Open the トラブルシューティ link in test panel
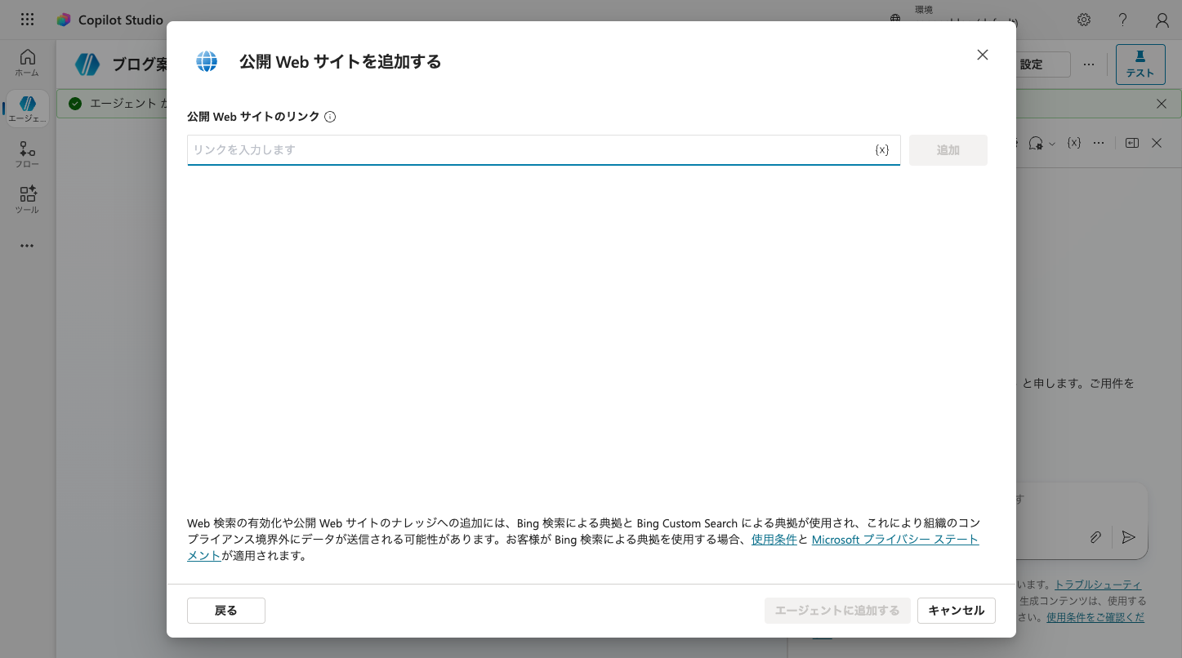The height and width of the screenshot is (658, 1182). 1098,585
